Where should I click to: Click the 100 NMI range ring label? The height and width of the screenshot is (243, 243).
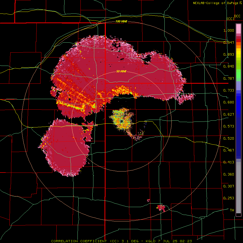coord(121,21)
